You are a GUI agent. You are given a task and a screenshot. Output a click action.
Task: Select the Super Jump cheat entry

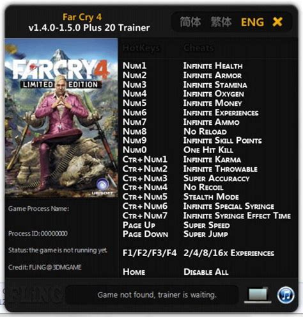(x=206, y=234)
